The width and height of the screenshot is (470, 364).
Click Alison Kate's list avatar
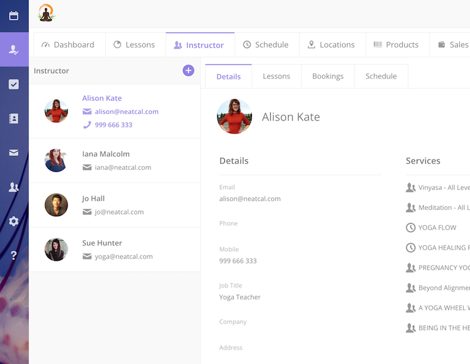[56, 111]
